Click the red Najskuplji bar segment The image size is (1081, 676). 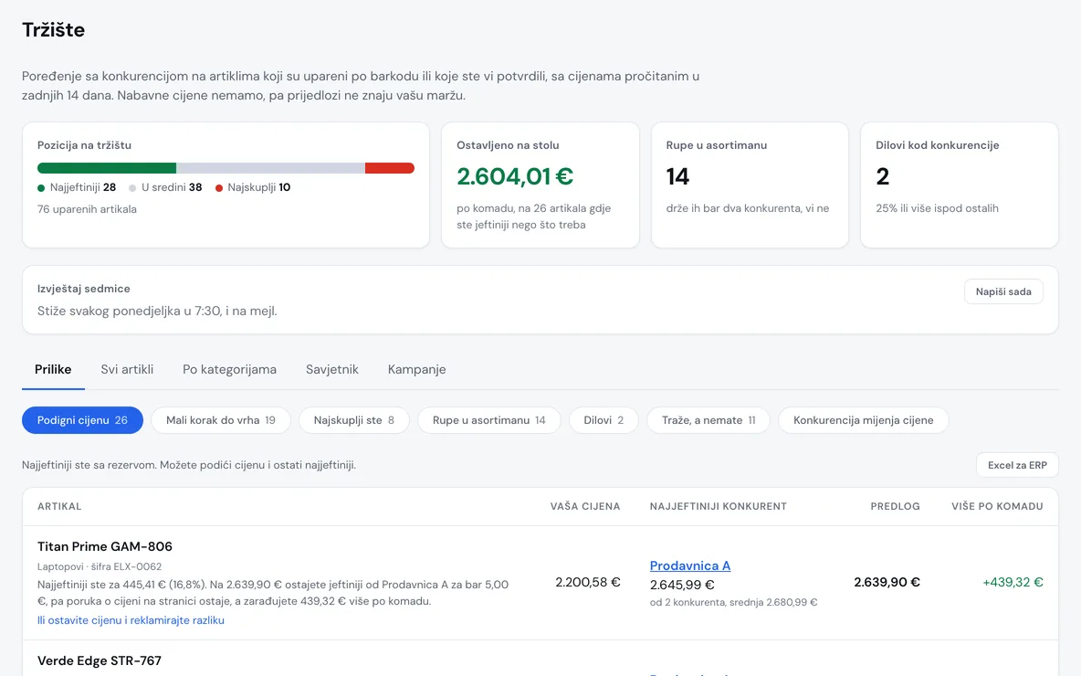coord(390,167)
